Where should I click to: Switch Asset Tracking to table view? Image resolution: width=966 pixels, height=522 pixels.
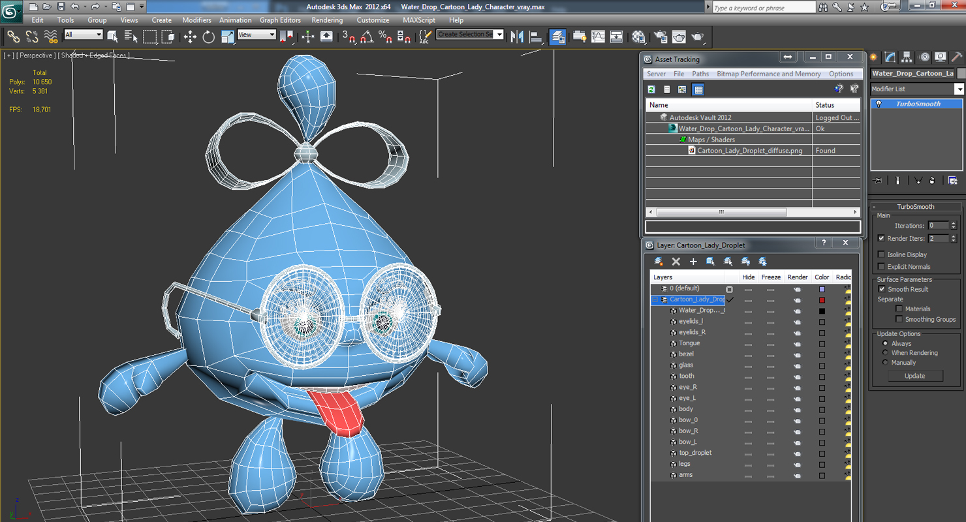[698, 89]
